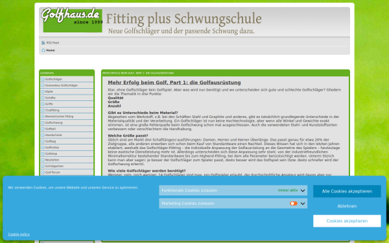Viewport: 389px width, 243px height.
Task: Select Golftrolley in the sidebar
Action: [67, 148]
